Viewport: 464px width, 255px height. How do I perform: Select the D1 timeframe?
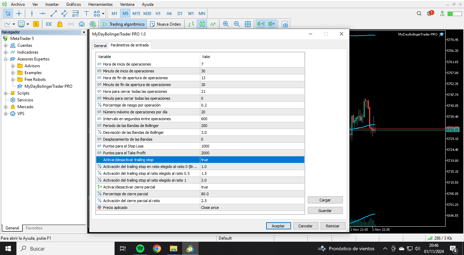[x=180, y=14]
